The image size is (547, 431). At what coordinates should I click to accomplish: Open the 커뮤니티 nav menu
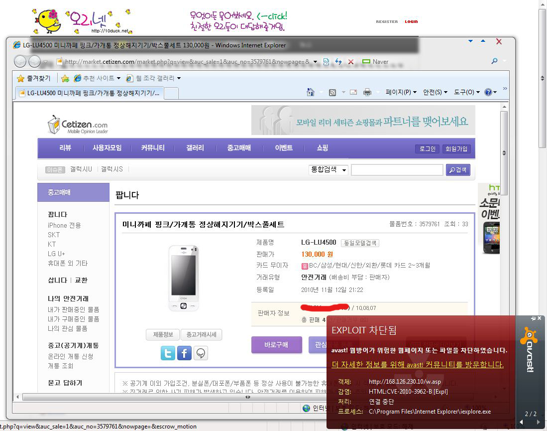[153, 148]
